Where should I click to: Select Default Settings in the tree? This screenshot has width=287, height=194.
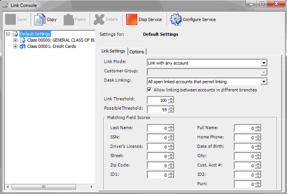pos(35,34)
